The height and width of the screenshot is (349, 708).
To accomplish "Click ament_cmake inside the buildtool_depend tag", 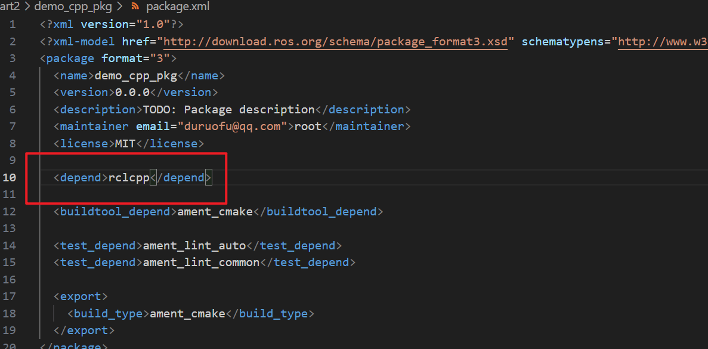I will pos(215,212).
